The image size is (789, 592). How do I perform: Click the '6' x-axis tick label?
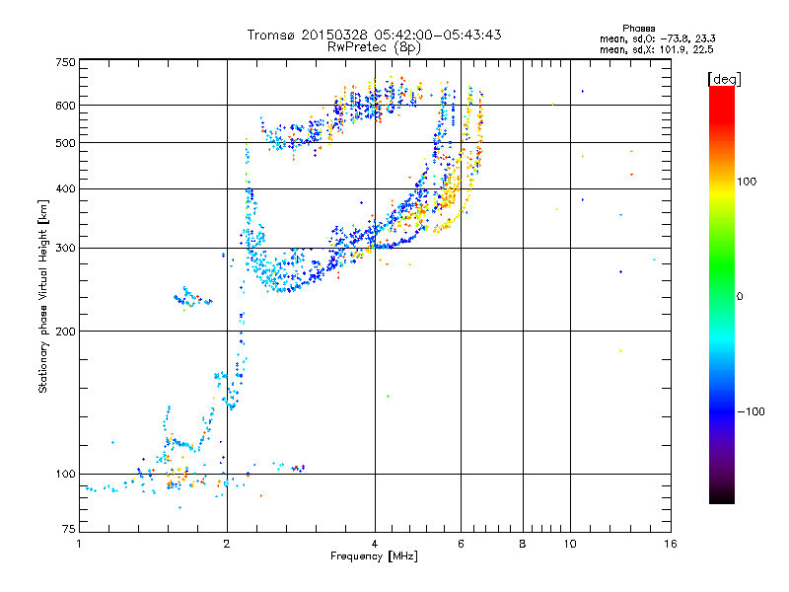461,544
